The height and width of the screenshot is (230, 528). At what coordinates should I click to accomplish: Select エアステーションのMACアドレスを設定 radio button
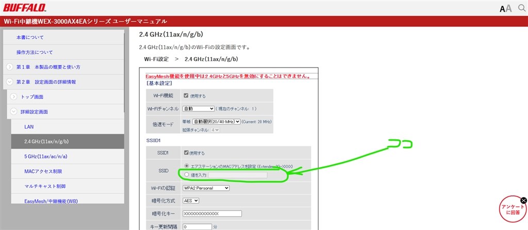[x=187, y=166]
